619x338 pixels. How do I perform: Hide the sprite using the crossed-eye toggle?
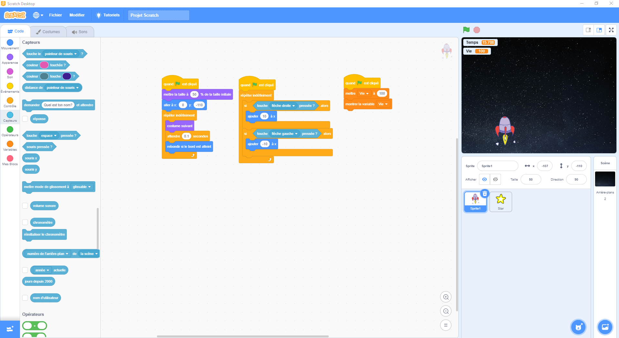point(495,180)
